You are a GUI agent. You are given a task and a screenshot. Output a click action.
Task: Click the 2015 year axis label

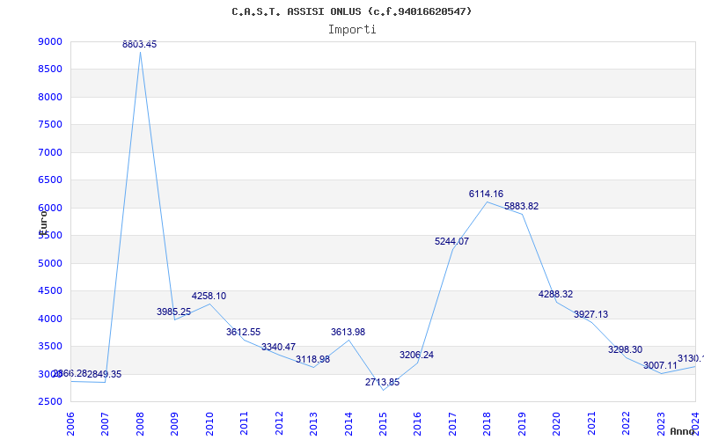pos(383,423)
